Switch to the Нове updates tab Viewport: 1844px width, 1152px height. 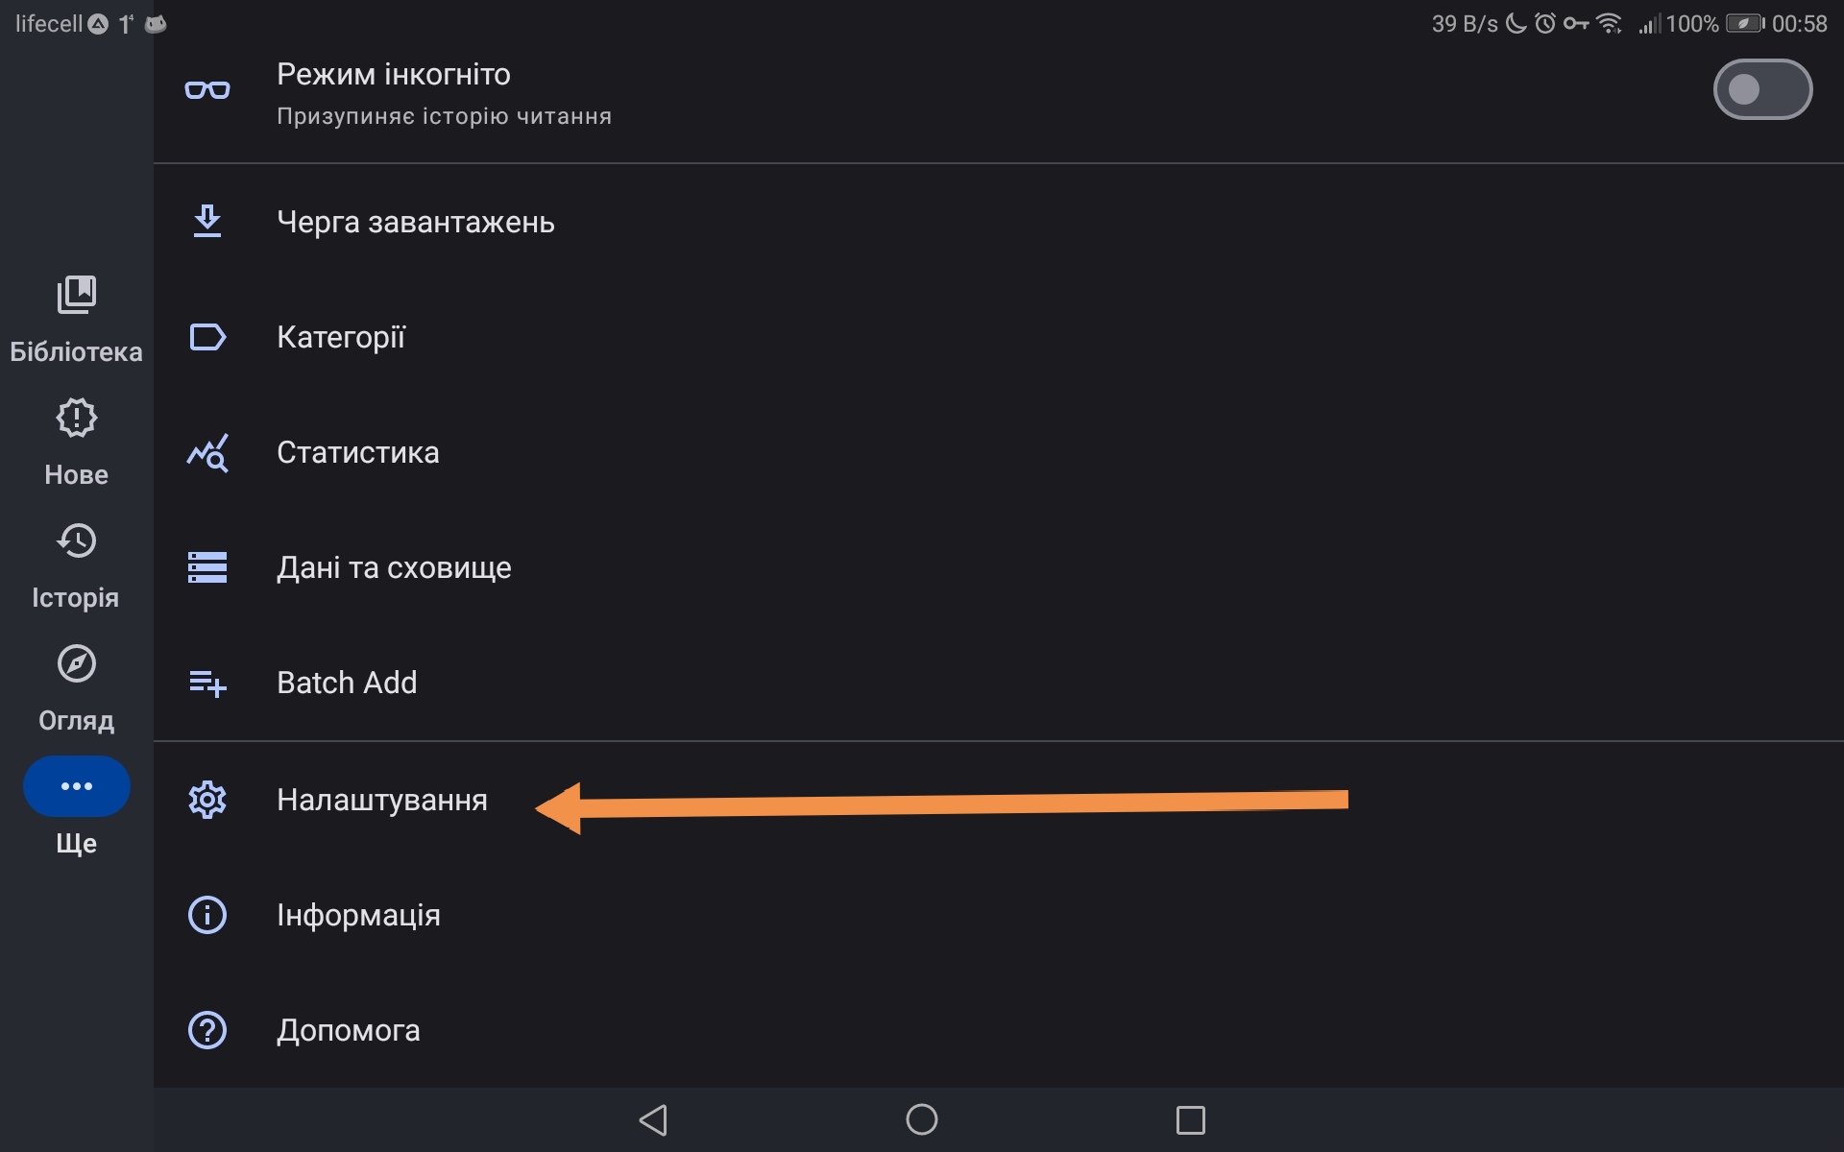click(x=76, y=443)
